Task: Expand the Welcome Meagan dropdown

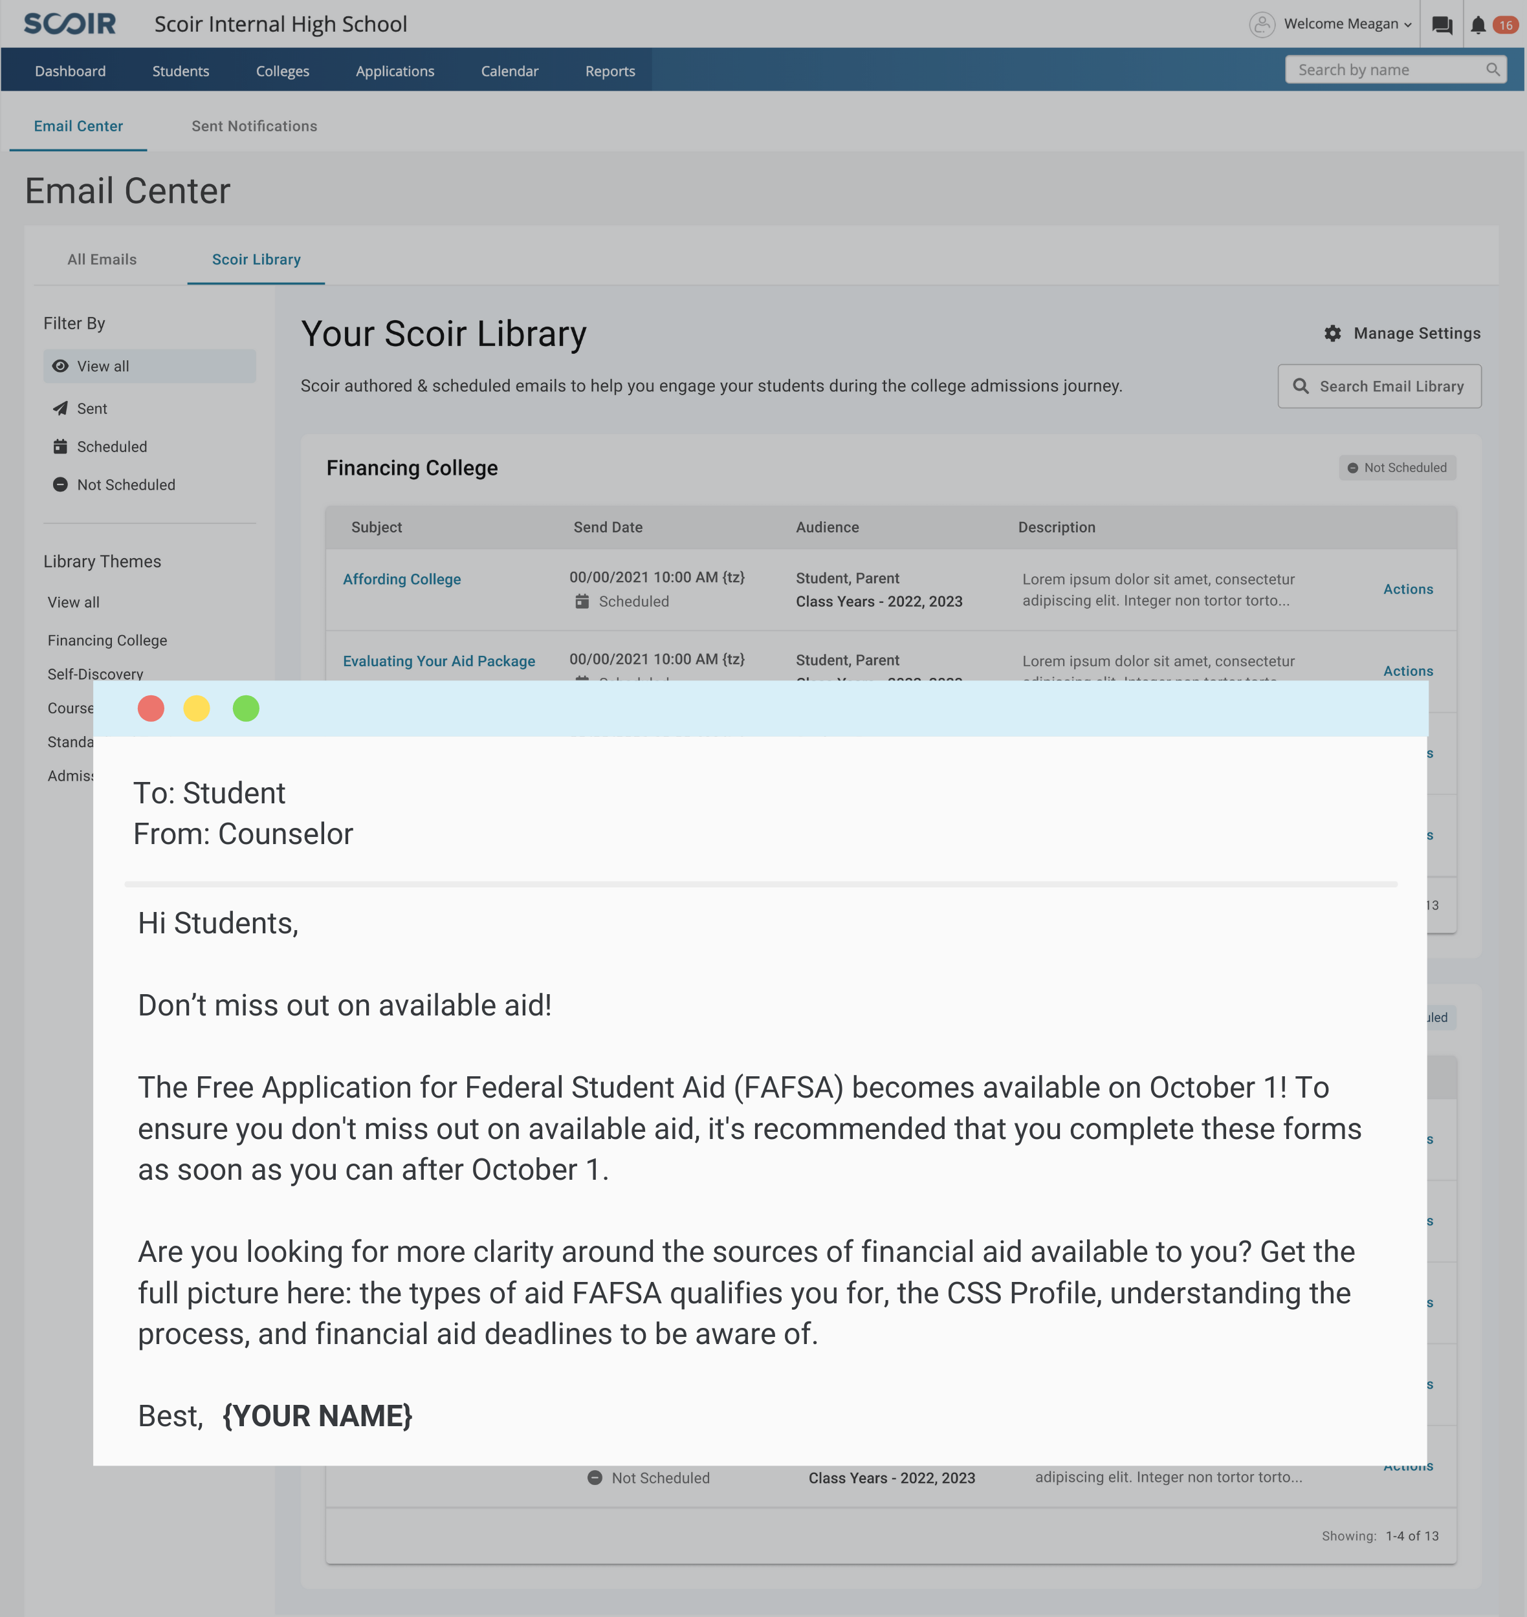Action: pyautogui.click(x=1347, y=25)
